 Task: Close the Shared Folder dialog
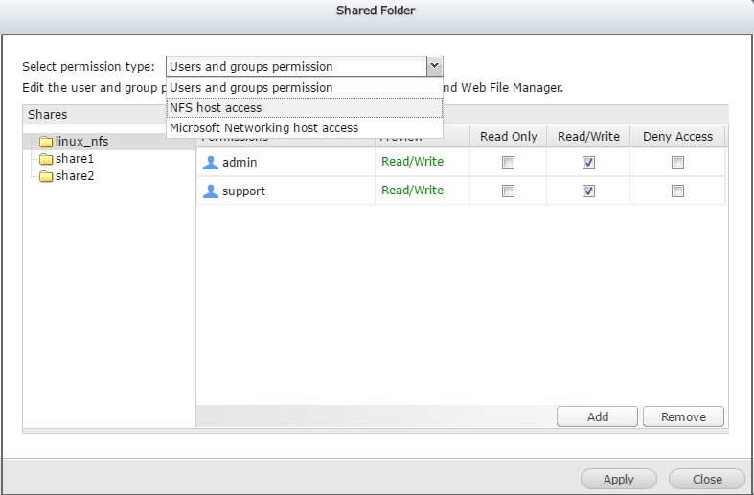pos(707,479)
